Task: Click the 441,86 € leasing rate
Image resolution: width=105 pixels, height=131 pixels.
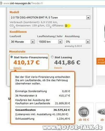Action: click(67, 63)
